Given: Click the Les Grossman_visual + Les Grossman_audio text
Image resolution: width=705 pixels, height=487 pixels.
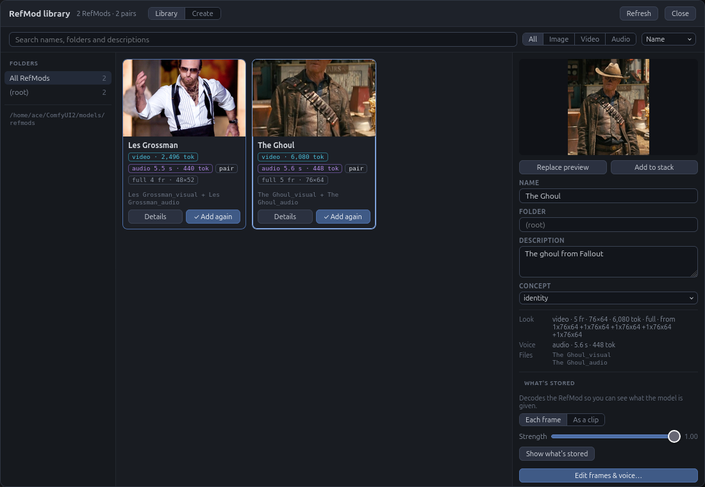Looking at the screenshot, I should [174, 198].
